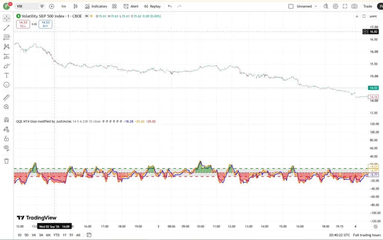The width and height of the screenshot is (383, 240).
Task: Click the 14.53 BUY button
Action: pyautogui.click(x=45, y=24)
